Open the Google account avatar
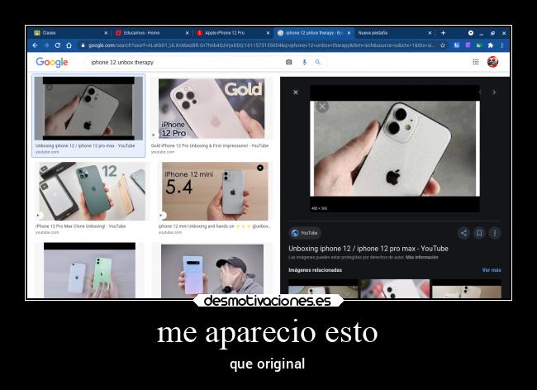The height and width of the screenshot is (390, 537). click(492, 62)
